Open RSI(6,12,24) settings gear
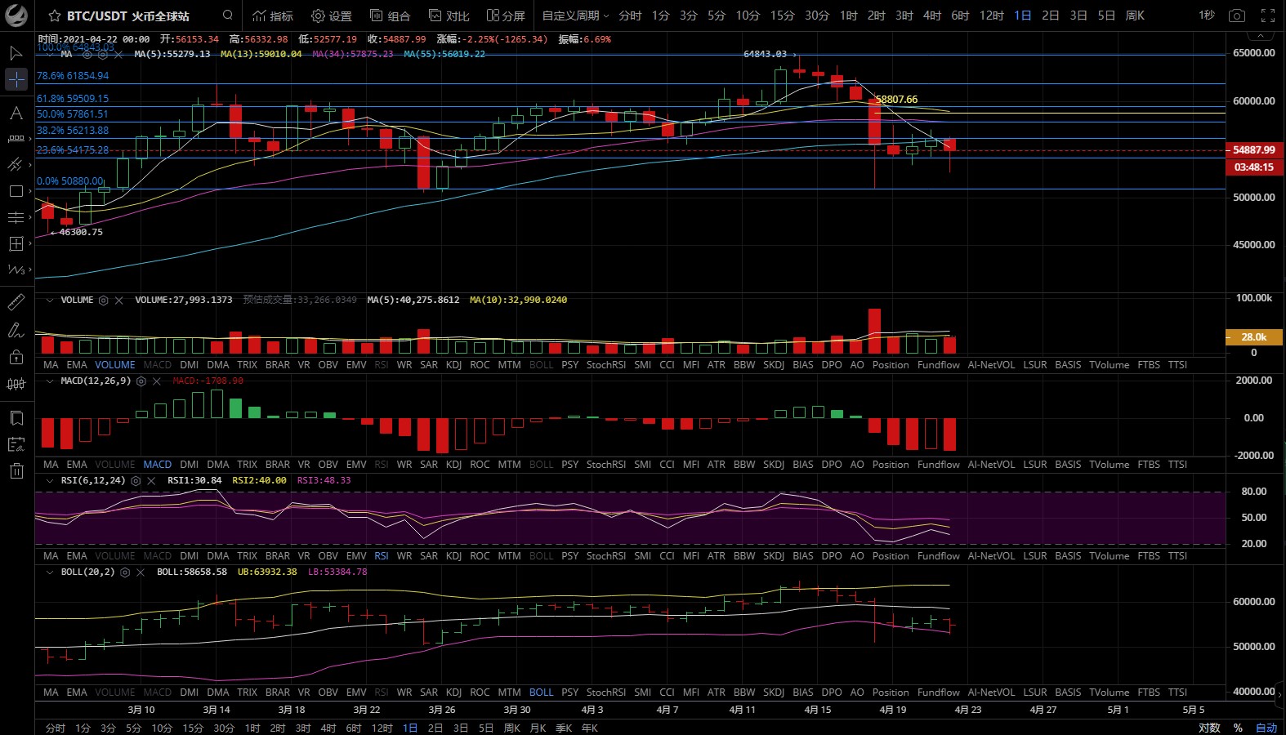The width and height of the screenshot is (1286, 735). pyautogui.click(x=136, y=481)
